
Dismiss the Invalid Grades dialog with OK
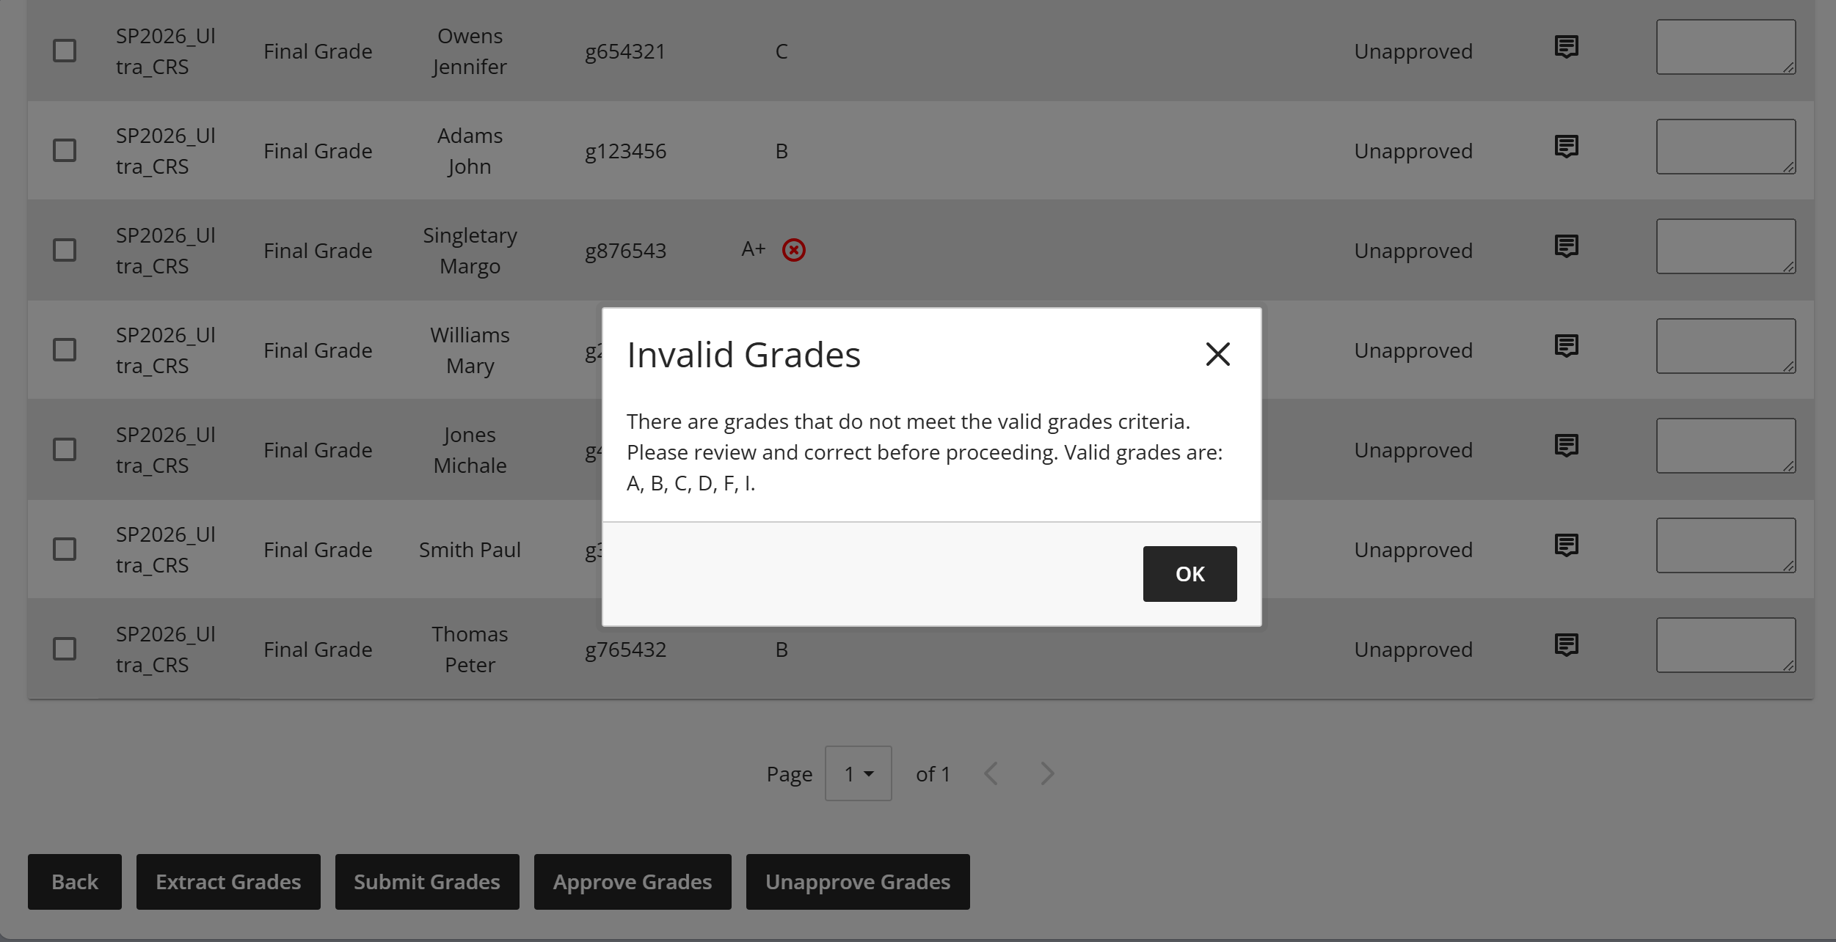coord(1189,574)
